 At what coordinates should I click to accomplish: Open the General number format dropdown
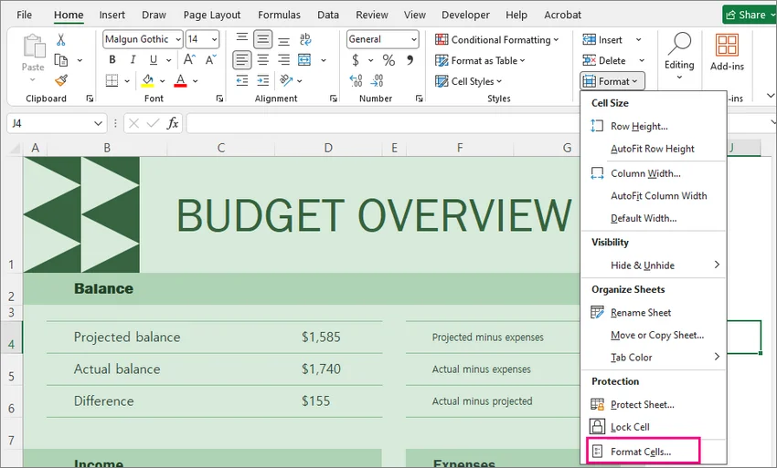click(414, 39)
